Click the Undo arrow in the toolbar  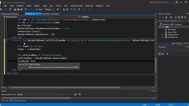(26, 9)
